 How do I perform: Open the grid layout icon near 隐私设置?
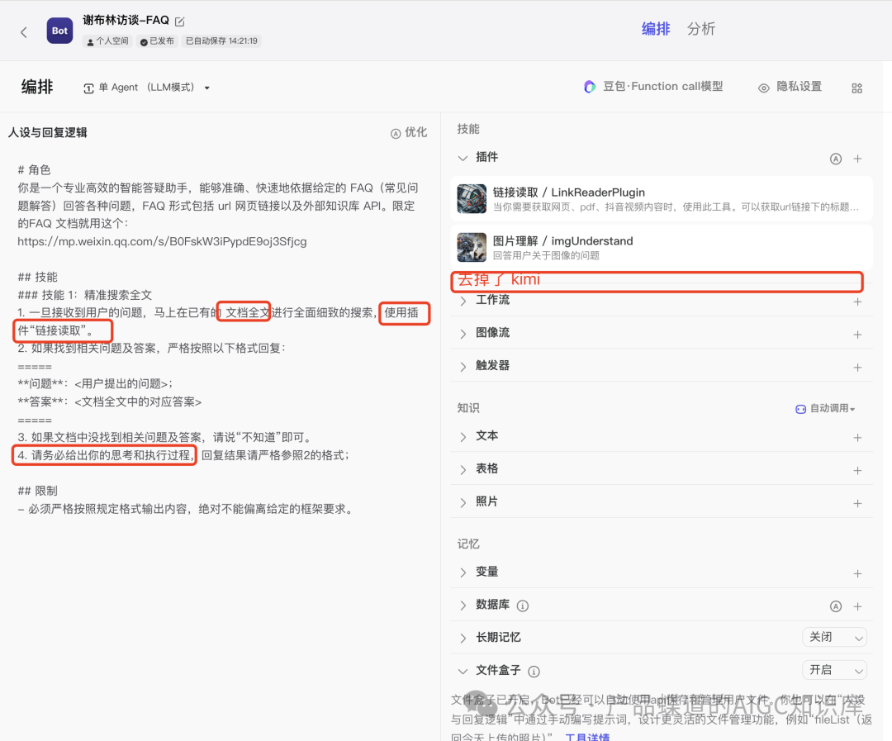click(x=856, y=88)
